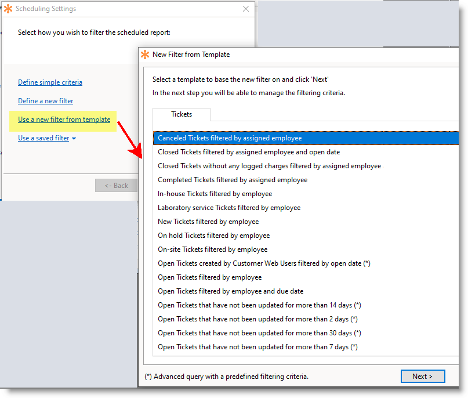The image size is (468, 398).
Task: Open the 'Define simple criteria' link
Action: pos(50,82)
